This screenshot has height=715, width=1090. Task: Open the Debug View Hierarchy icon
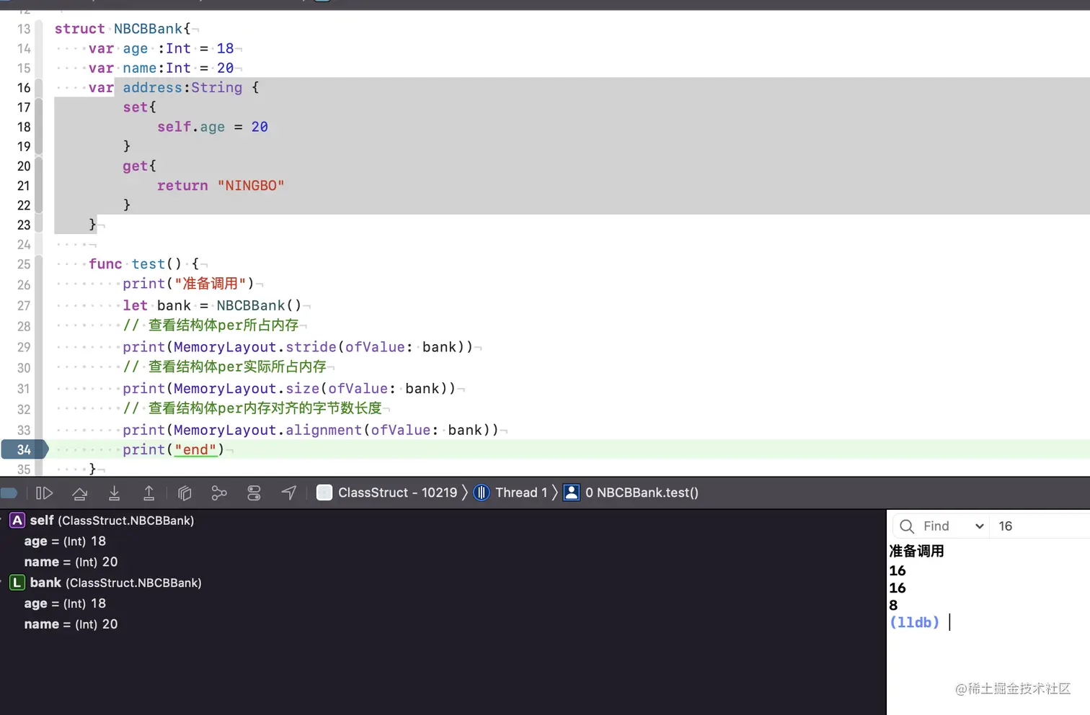[x=185, y=493]
